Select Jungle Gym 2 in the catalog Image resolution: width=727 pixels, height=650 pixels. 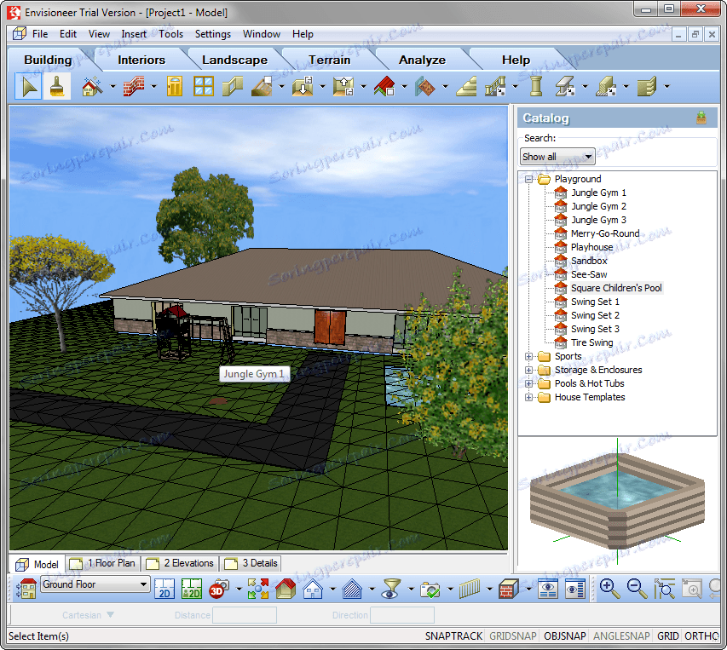click(598, 206)
